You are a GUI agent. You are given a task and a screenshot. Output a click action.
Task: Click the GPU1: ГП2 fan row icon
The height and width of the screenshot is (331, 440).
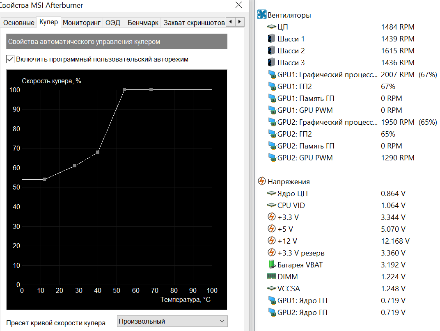pyautogui.click(x=272, y=86)
